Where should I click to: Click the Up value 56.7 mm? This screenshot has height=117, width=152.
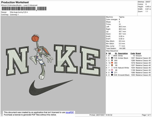point(122,32)
